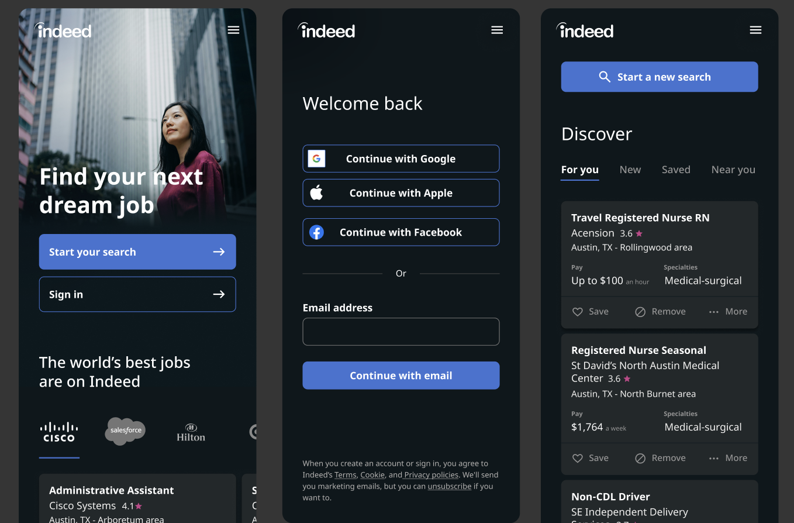Click the Up to $100 pay value
This screenshot has width=794, height=523.
click(597, 281)
